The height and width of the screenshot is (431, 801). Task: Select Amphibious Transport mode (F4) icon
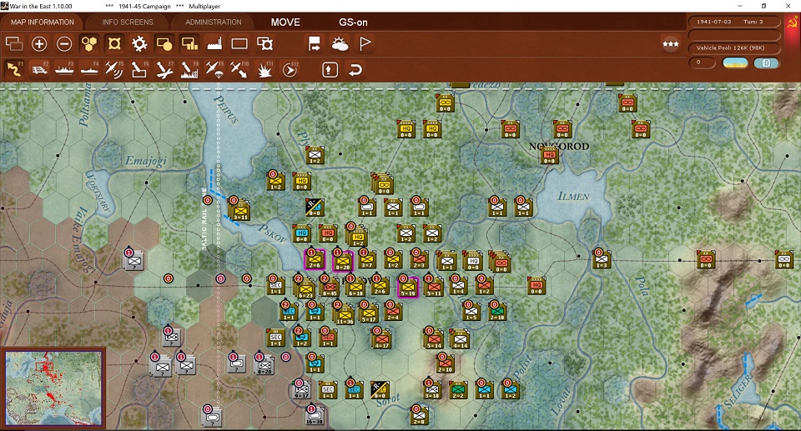[x=89, y=69]
